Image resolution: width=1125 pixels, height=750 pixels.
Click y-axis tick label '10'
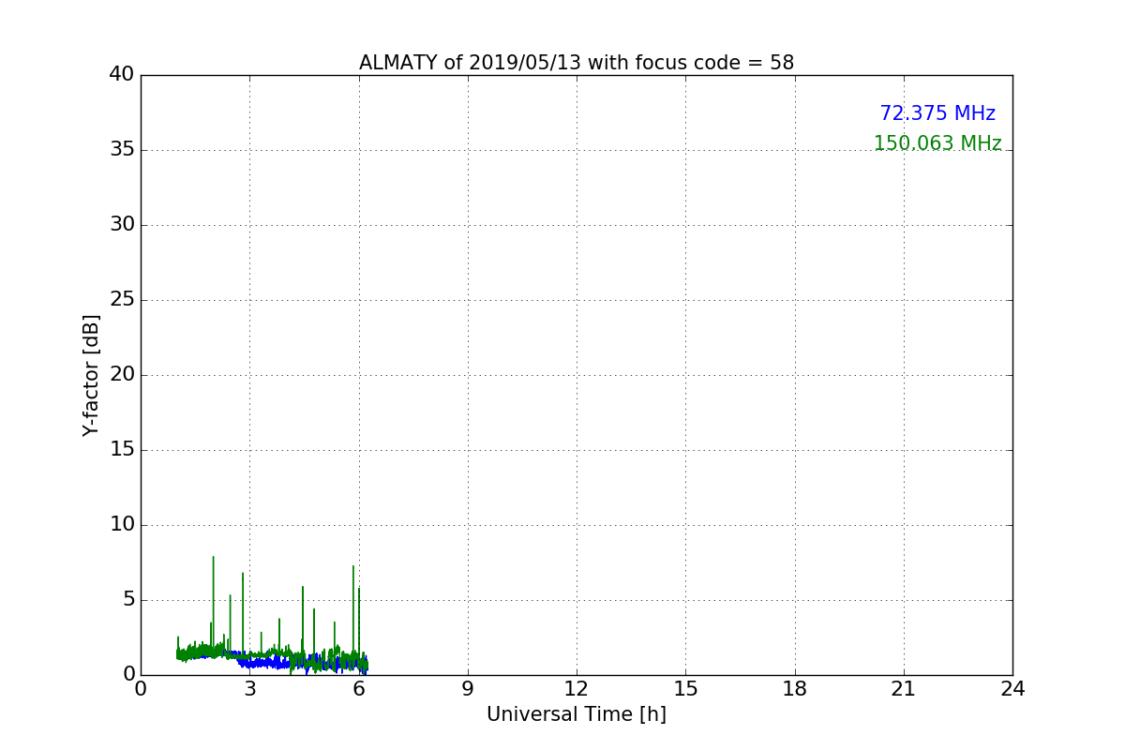122,525
